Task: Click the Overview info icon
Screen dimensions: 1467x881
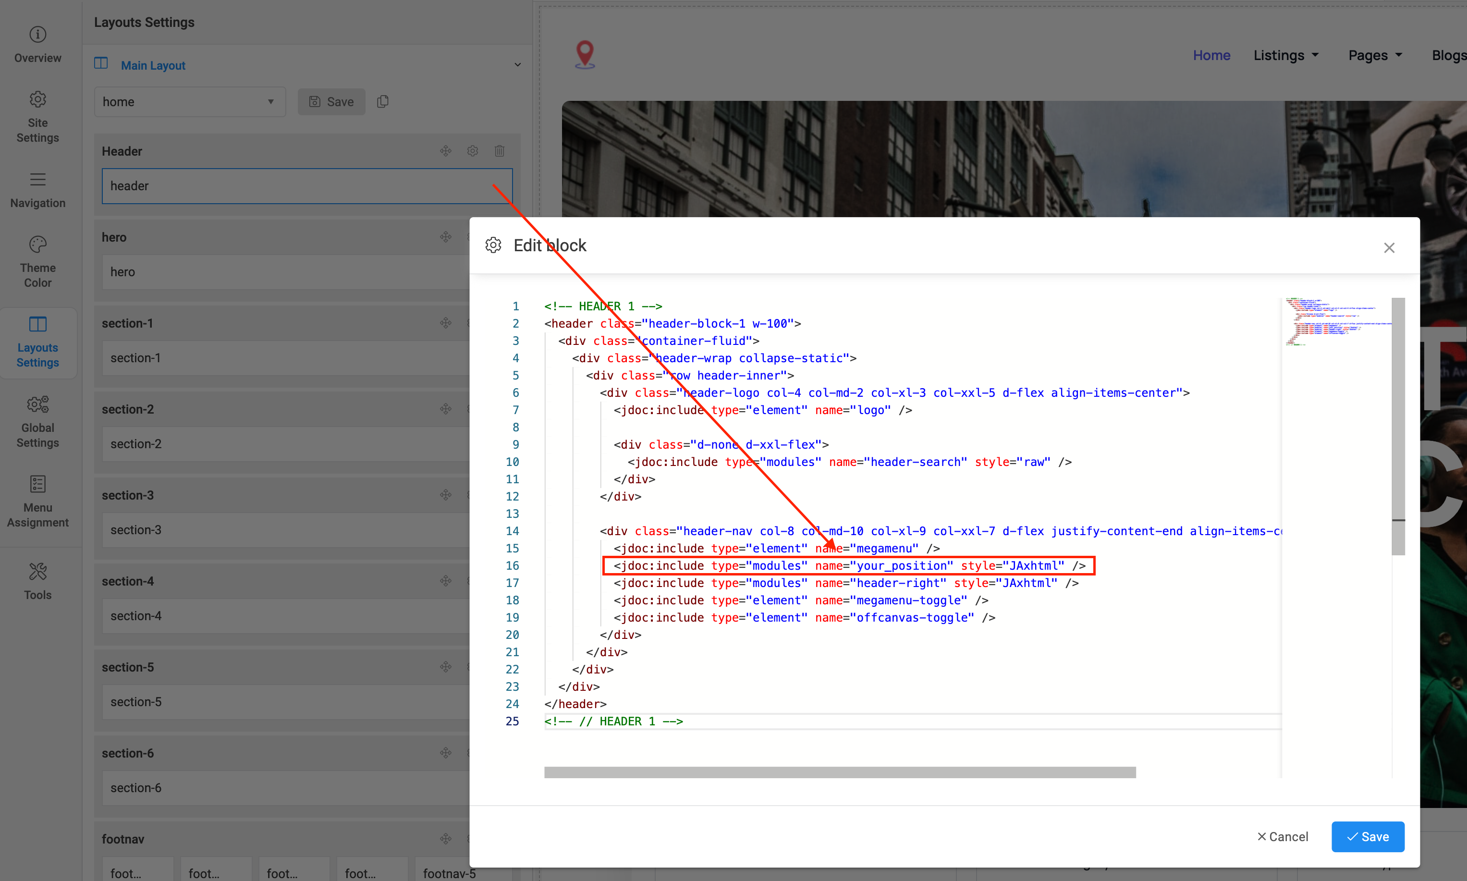Action: coord(37,35)
